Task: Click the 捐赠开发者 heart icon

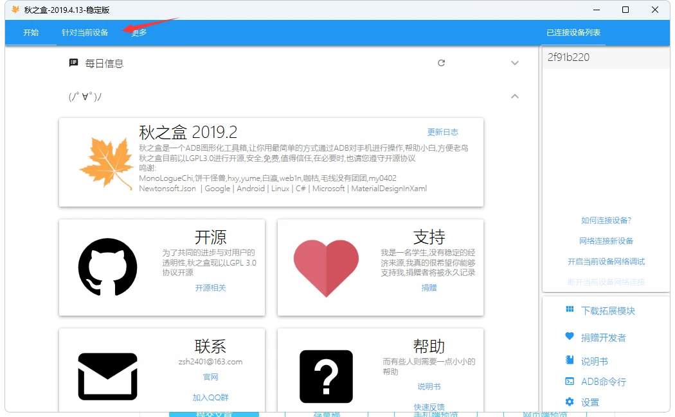Action: 570,336
